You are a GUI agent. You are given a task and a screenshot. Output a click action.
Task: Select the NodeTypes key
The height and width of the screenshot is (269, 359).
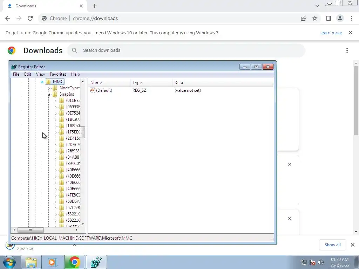[x=69, y=88]
